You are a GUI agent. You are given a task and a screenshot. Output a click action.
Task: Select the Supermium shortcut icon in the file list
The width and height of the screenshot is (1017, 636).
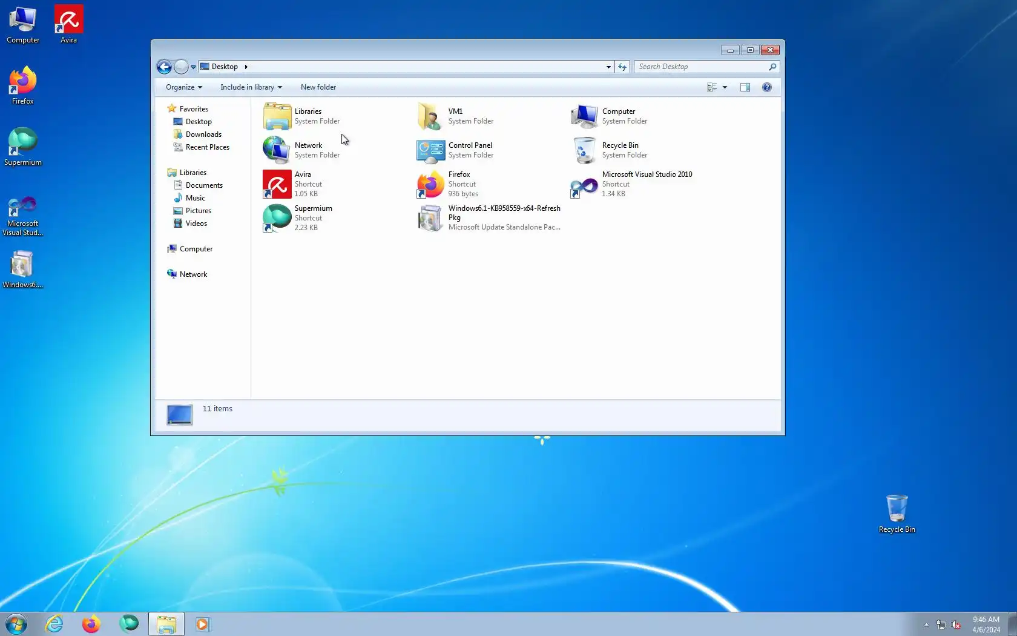tap(277, 217)
